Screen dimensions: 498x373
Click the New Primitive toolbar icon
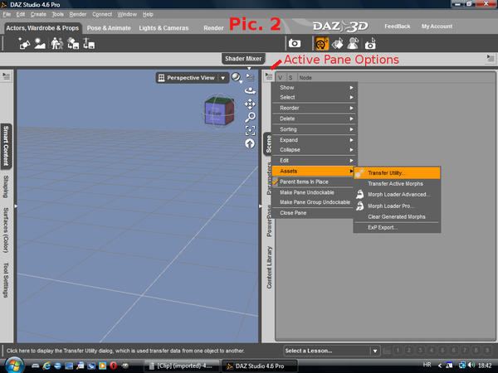[x=24, y=44]
